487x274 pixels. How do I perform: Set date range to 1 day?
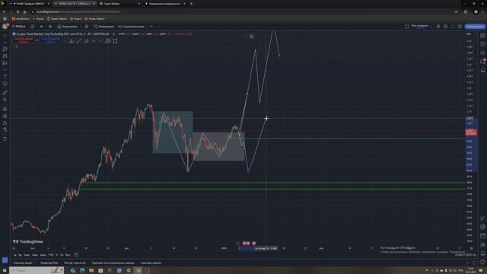[x=14, y=255]
